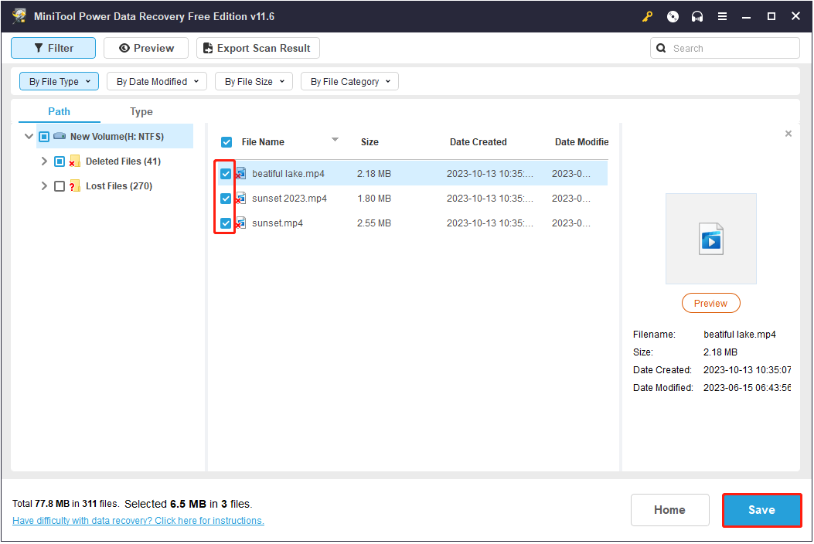Uncheck the sunset.mp4 checkbox
Viewport: 814px width, 544px height.
tap(225, 223)
